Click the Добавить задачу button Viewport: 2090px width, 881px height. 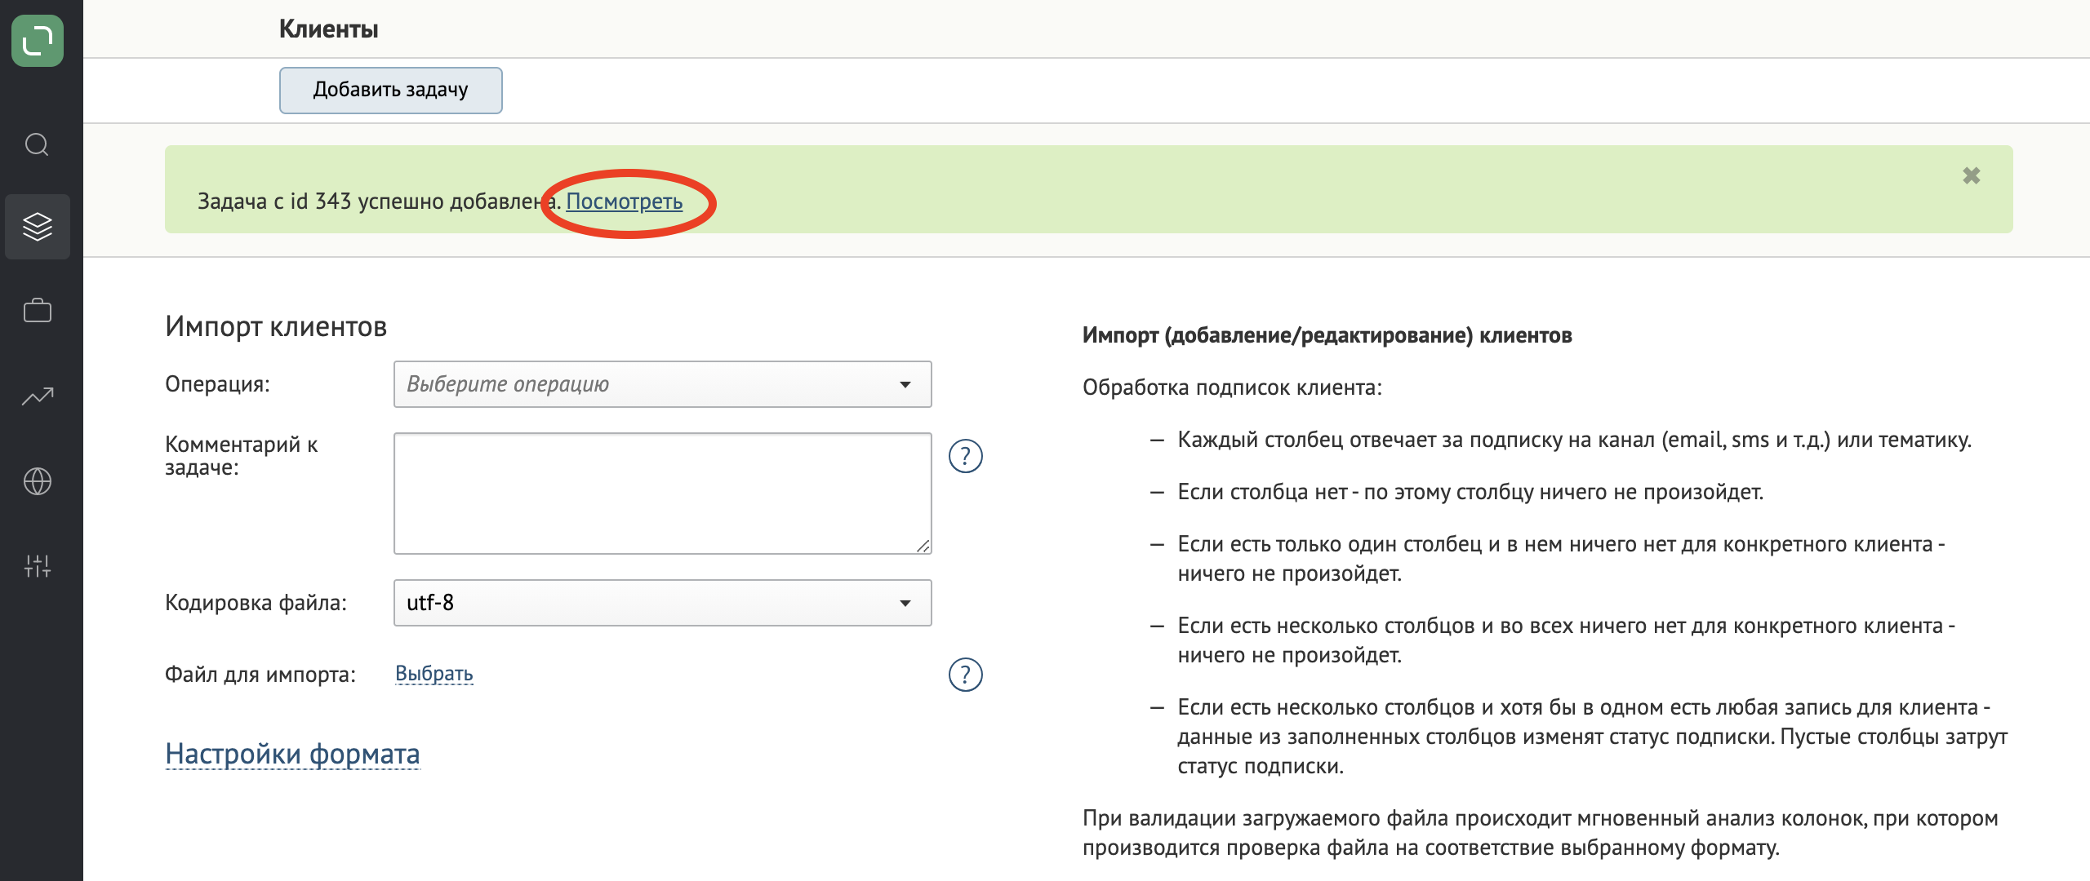(391, 90)
